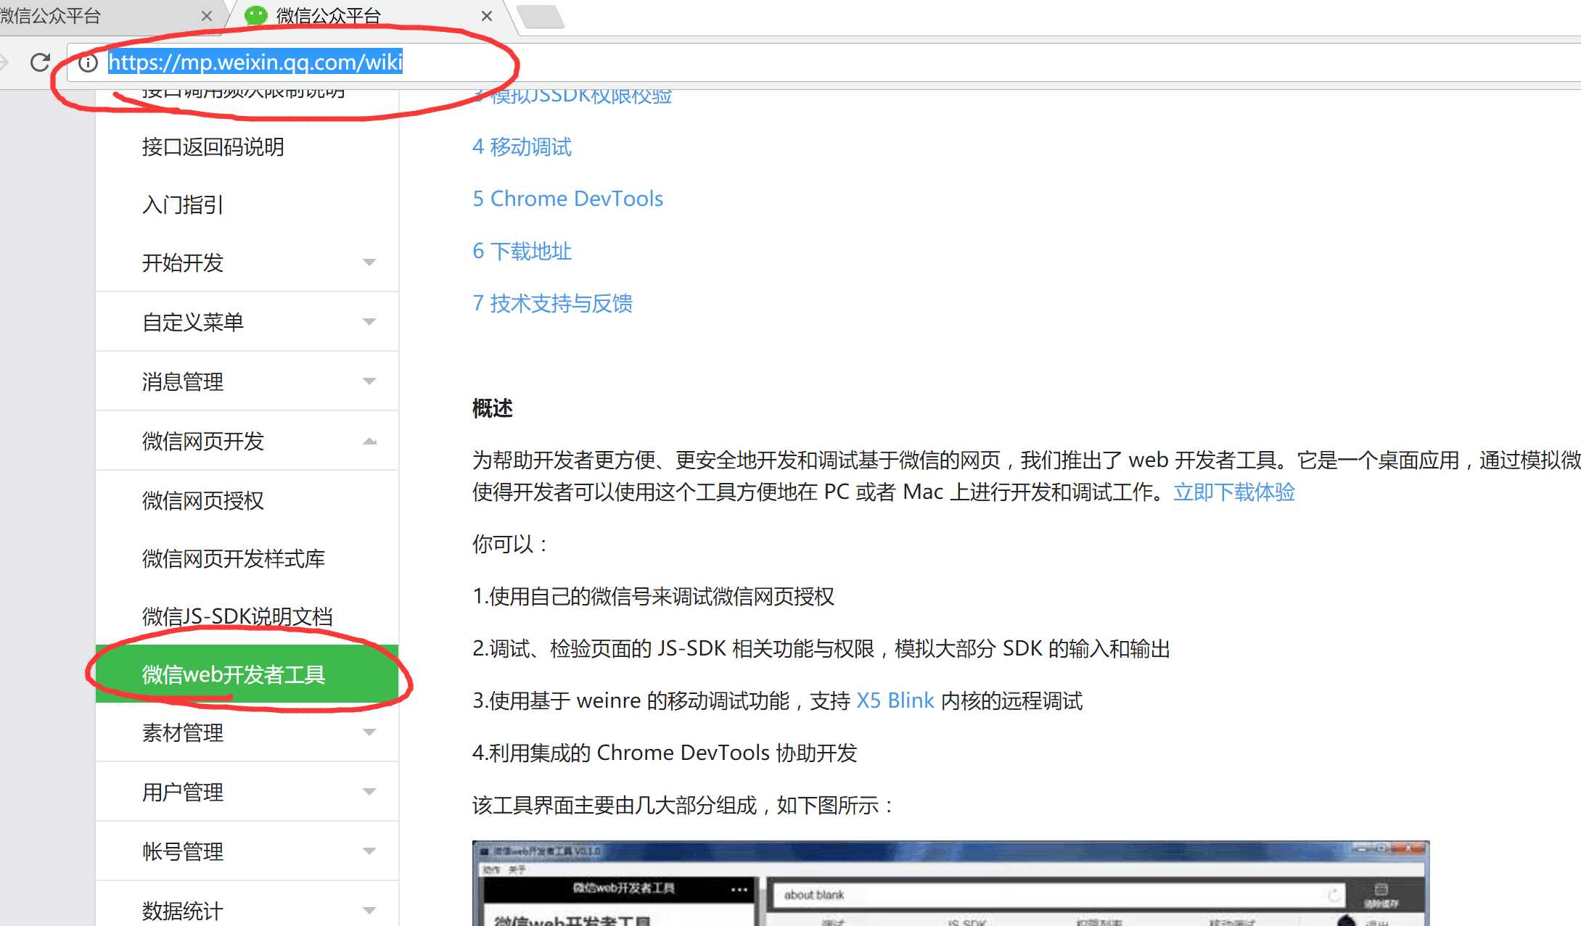The height and width of the screenshot is (926, 1581).
Task: Click the developer tool screenshot image
Action: pyautogui.click(x=950, y=883)
